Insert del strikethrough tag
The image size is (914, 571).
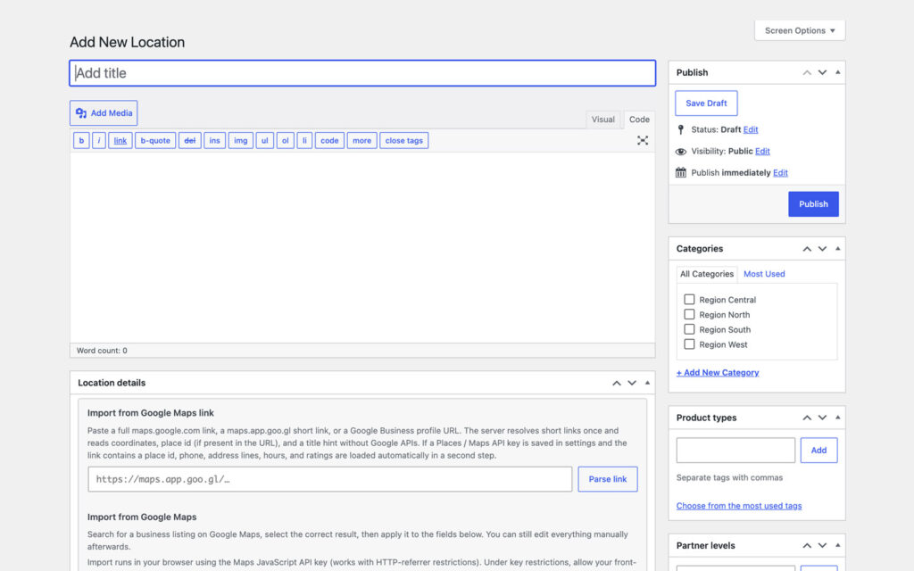pyautogui.click(x=190, y=140)
